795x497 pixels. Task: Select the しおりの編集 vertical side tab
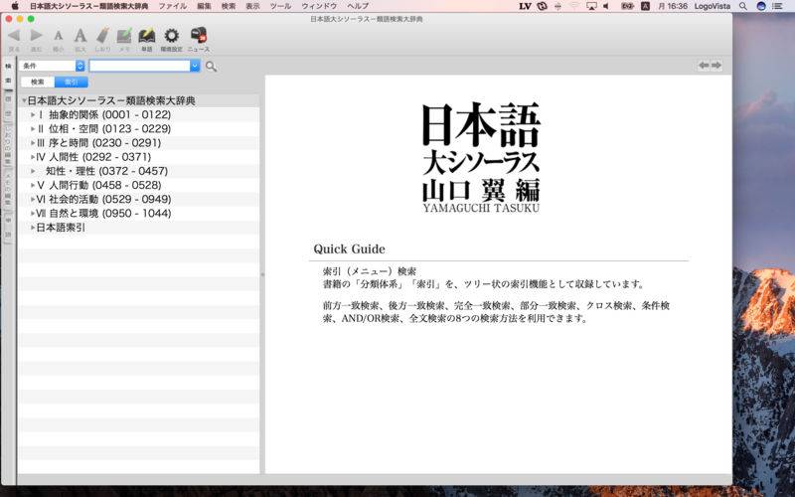pyautogui.click(x=8, y=145)
